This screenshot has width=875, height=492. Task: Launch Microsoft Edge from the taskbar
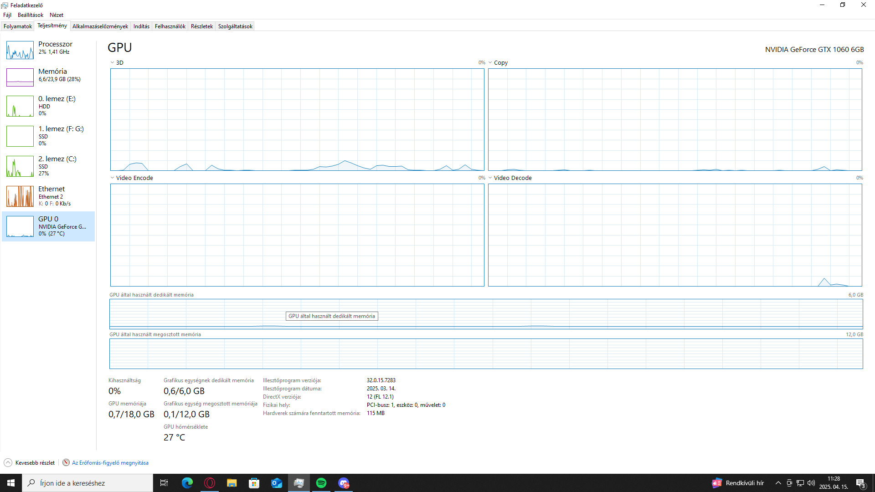click(x=187, y=483)
